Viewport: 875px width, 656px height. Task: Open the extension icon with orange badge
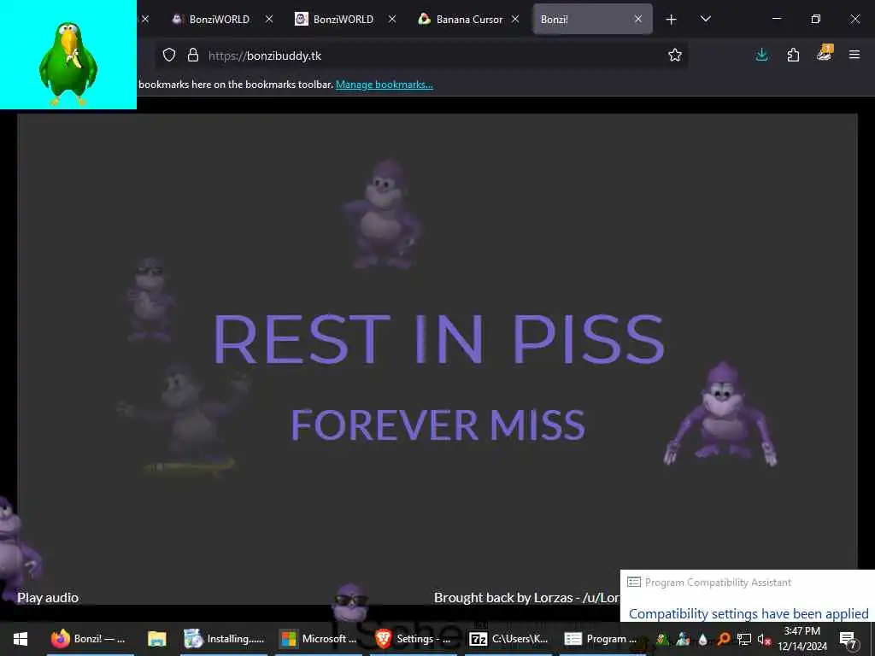825,54
